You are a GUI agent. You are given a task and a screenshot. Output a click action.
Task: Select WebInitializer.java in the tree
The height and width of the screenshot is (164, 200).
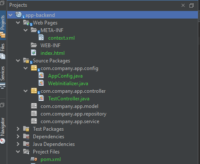point(68,83)
